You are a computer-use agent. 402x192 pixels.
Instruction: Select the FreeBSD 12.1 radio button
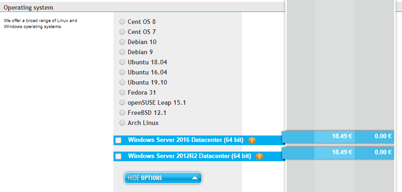[x=122, y=113]
